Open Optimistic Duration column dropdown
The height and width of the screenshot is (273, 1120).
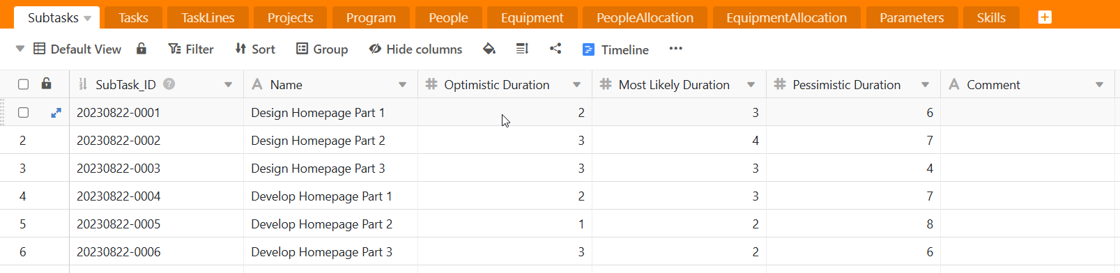tap(576, 85)
